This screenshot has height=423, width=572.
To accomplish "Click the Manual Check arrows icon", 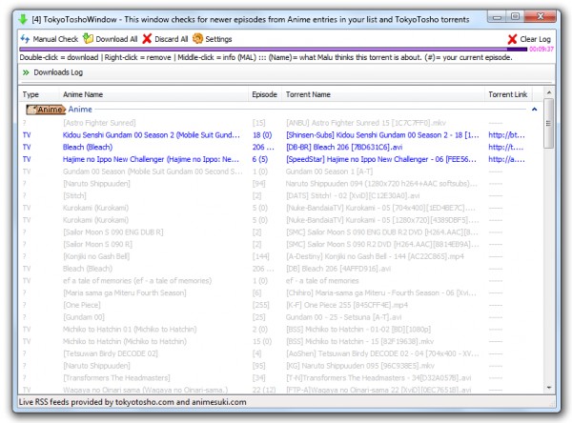I will tap(25, 39).
